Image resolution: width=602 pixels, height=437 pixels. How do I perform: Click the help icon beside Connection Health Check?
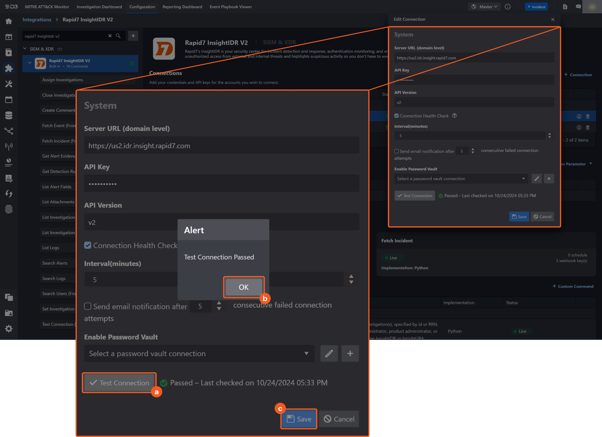point(454,116)
